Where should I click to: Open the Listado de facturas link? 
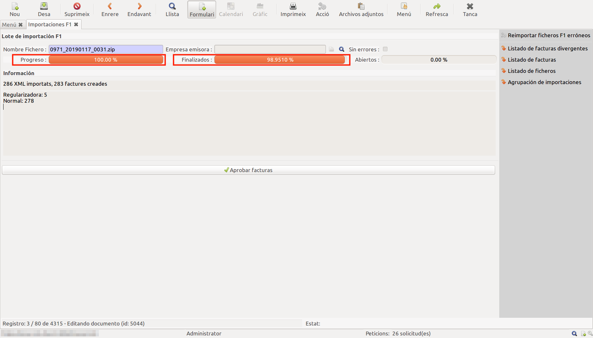(532, 60)
